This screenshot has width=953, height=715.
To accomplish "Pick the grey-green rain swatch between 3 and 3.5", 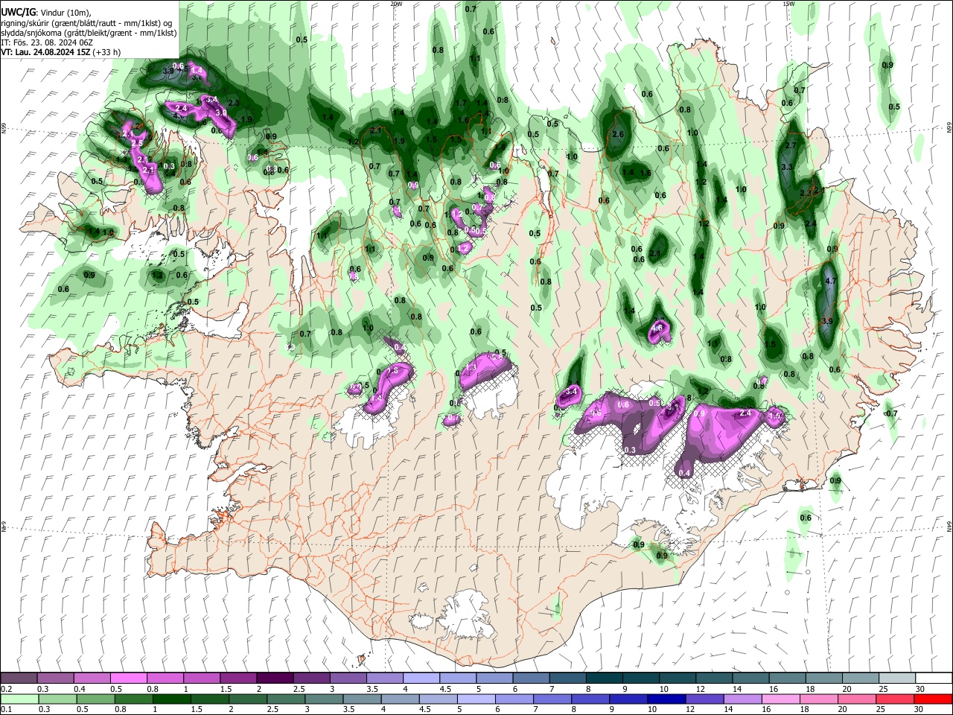I will pyautogui.click(x=323, y=699).
